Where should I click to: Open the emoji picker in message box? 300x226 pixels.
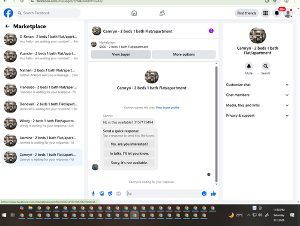(x=204, y=194)
